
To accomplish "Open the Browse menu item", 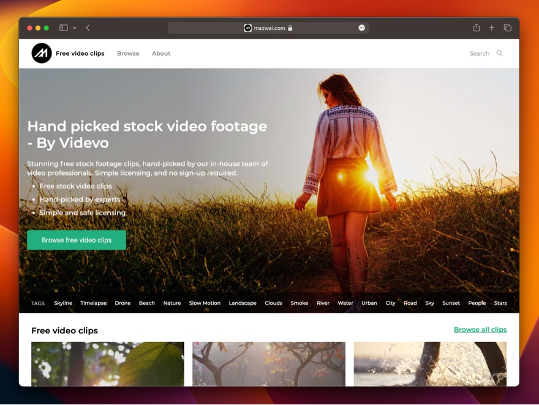I will pos(128,53).
